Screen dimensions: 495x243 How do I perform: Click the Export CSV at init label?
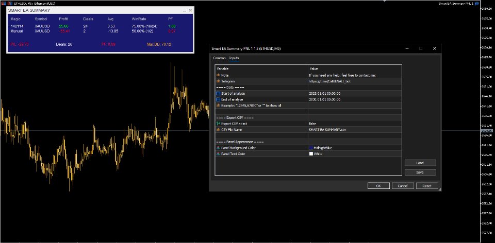coord(234,124)
